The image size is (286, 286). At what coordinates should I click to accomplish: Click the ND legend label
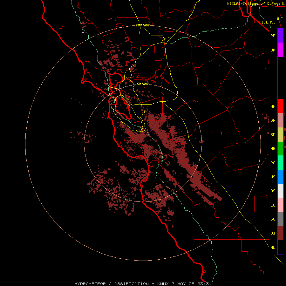coord(273,247)
